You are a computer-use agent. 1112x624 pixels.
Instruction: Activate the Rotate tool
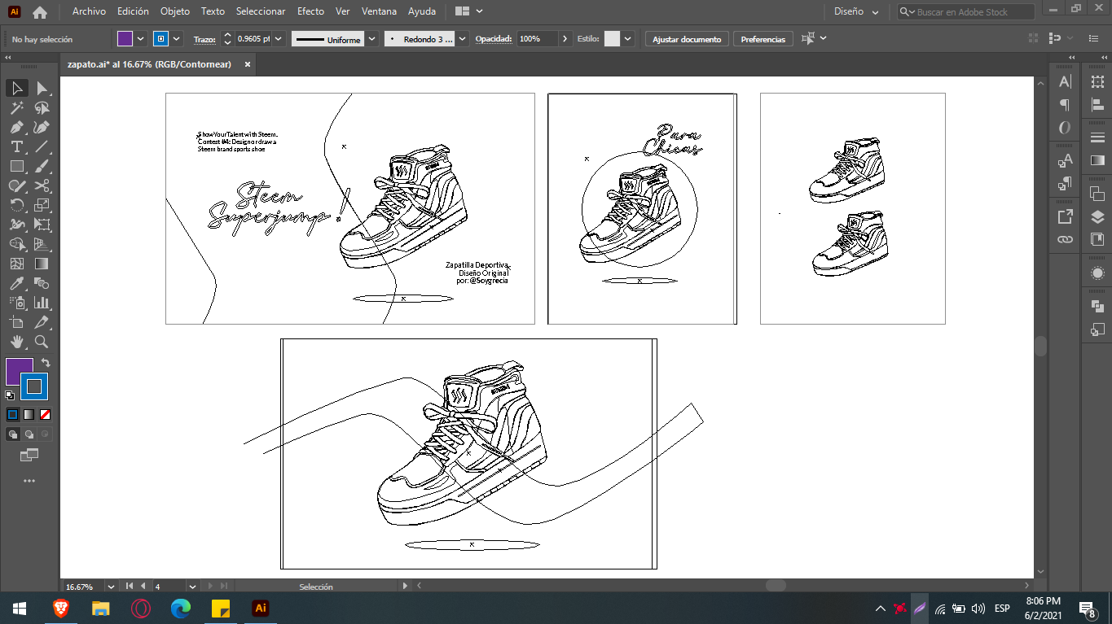(x=16, y=205)
